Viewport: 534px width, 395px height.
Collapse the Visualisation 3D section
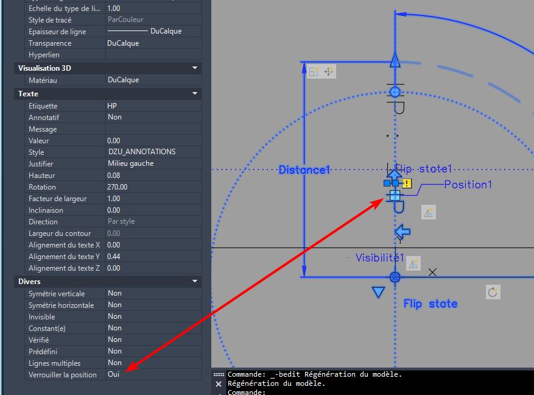195,68
